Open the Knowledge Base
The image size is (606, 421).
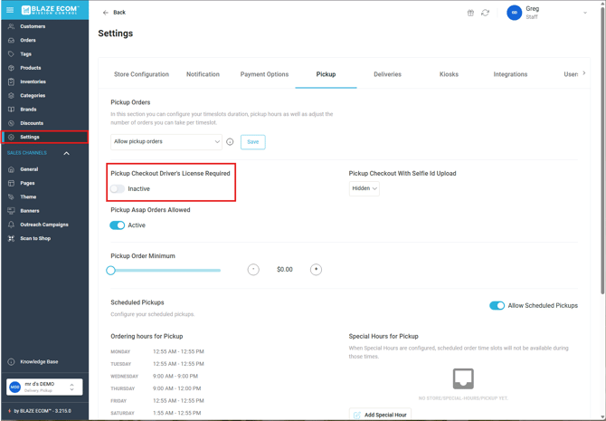tap(39, 361)
